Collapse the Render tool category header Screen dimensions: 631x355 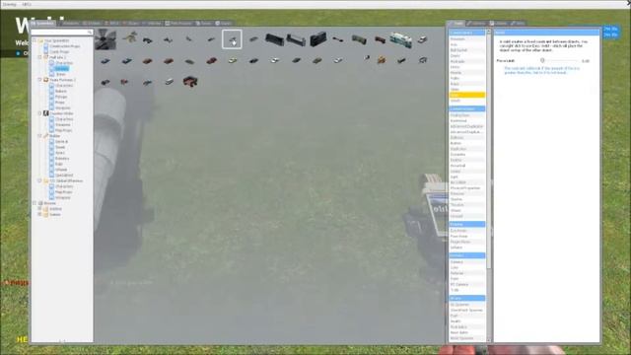click(x=466, y=255)
